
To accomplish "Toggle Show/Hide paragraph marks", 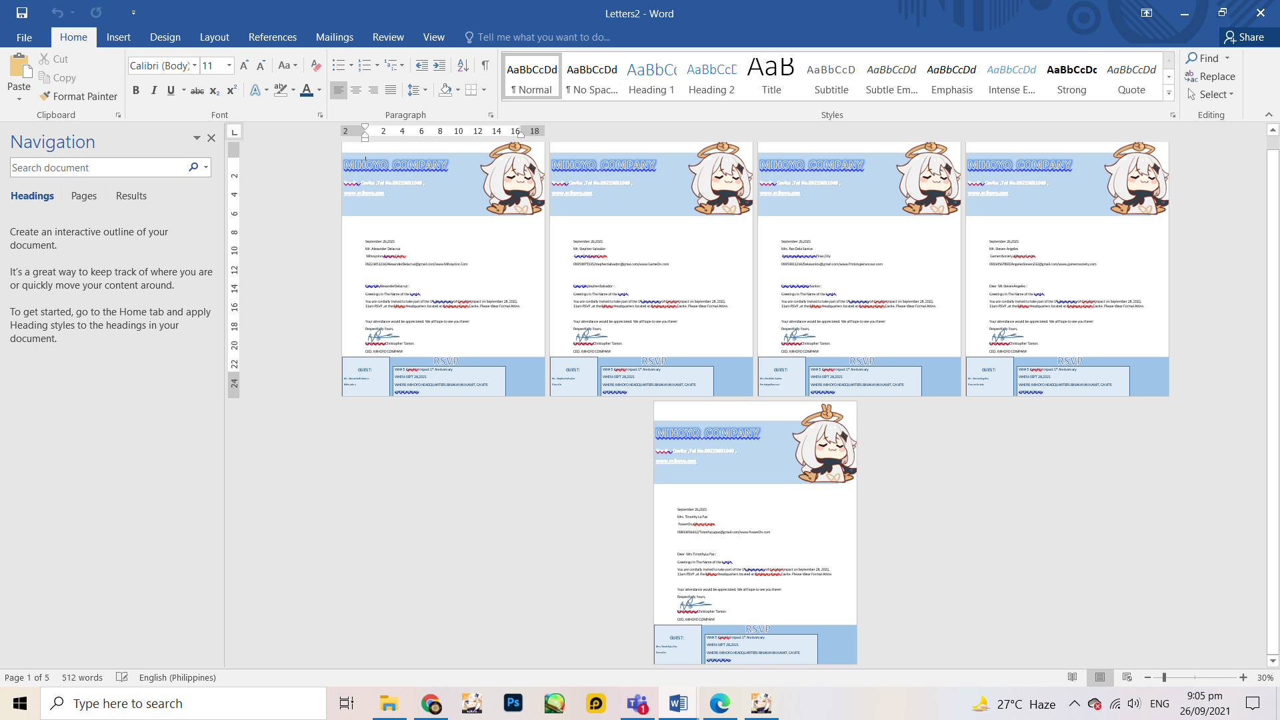I will coord(485,65).
